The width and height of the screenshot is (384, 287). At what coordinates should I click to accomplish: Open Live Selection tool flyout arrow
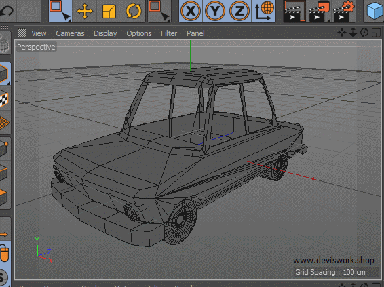point(71,21)
